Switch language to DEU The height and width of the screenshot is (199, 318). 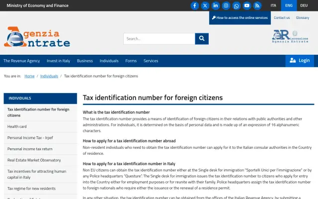[304, 5]
